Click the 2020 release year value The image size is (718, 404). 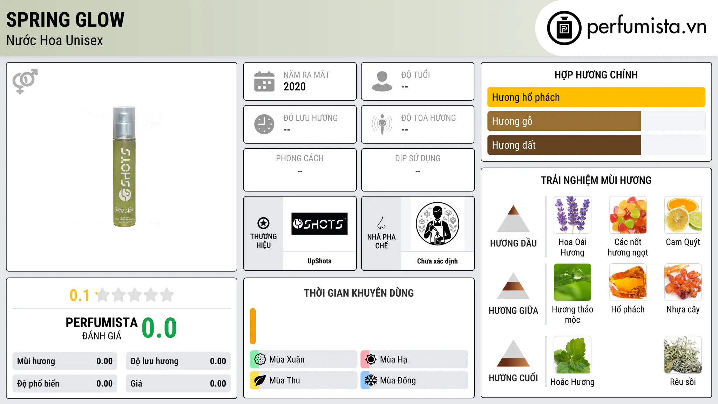coord(294,87)
